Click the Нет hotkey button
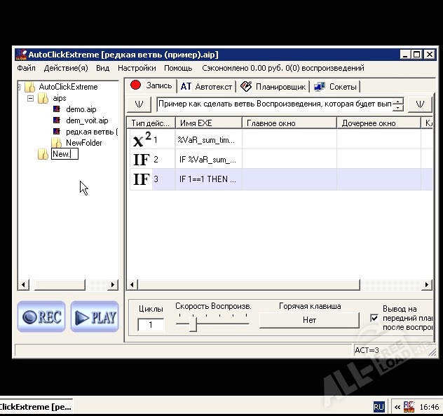443x416 pixels. (x=309, y=320)
